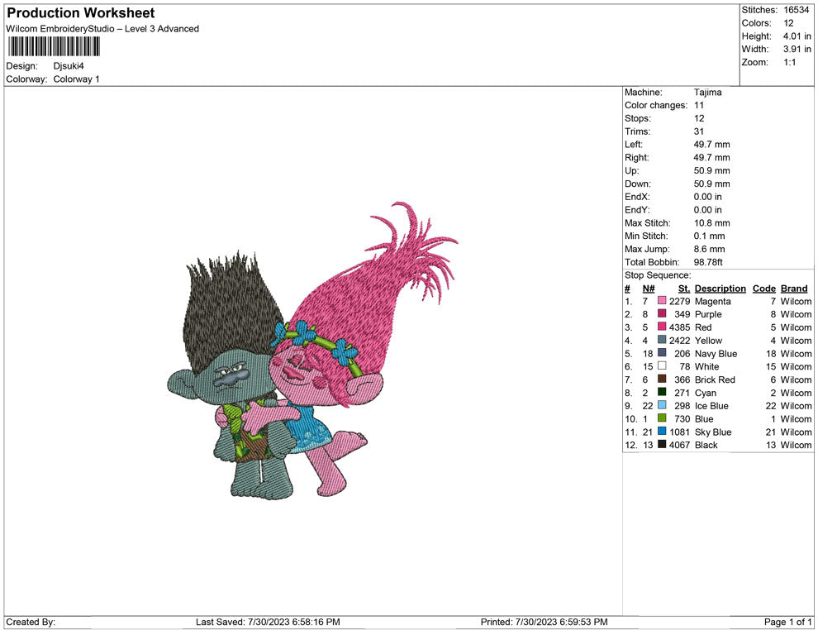Click the Red color swatch in row 3
The image size is (818, 630).
click(x=662, y=327)
